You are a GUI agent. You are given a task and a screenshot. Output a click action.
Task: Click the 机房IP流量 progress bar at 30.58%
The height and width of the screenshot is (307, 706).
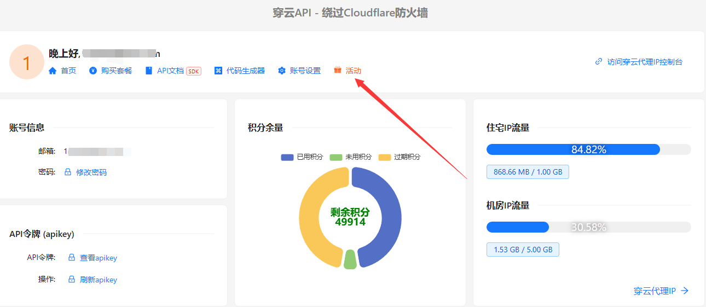[x=589, y=227]
